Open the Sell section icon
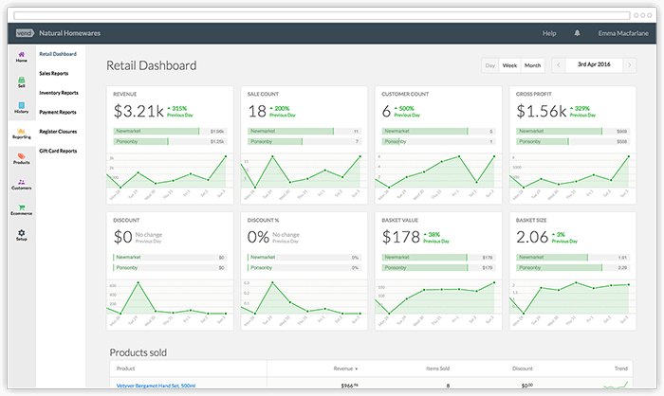The image size is (664, 396). tap(21, 82)
